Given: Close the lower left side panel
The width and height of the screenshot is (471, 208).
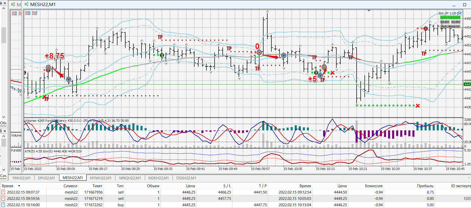Looking at the screenshot, I should pos(5,131).
